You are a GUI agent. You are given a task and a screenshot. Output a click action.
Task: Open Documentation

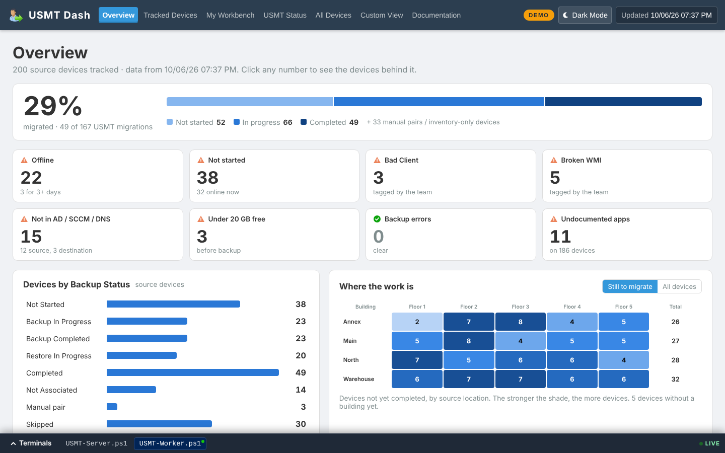[437, 15]
